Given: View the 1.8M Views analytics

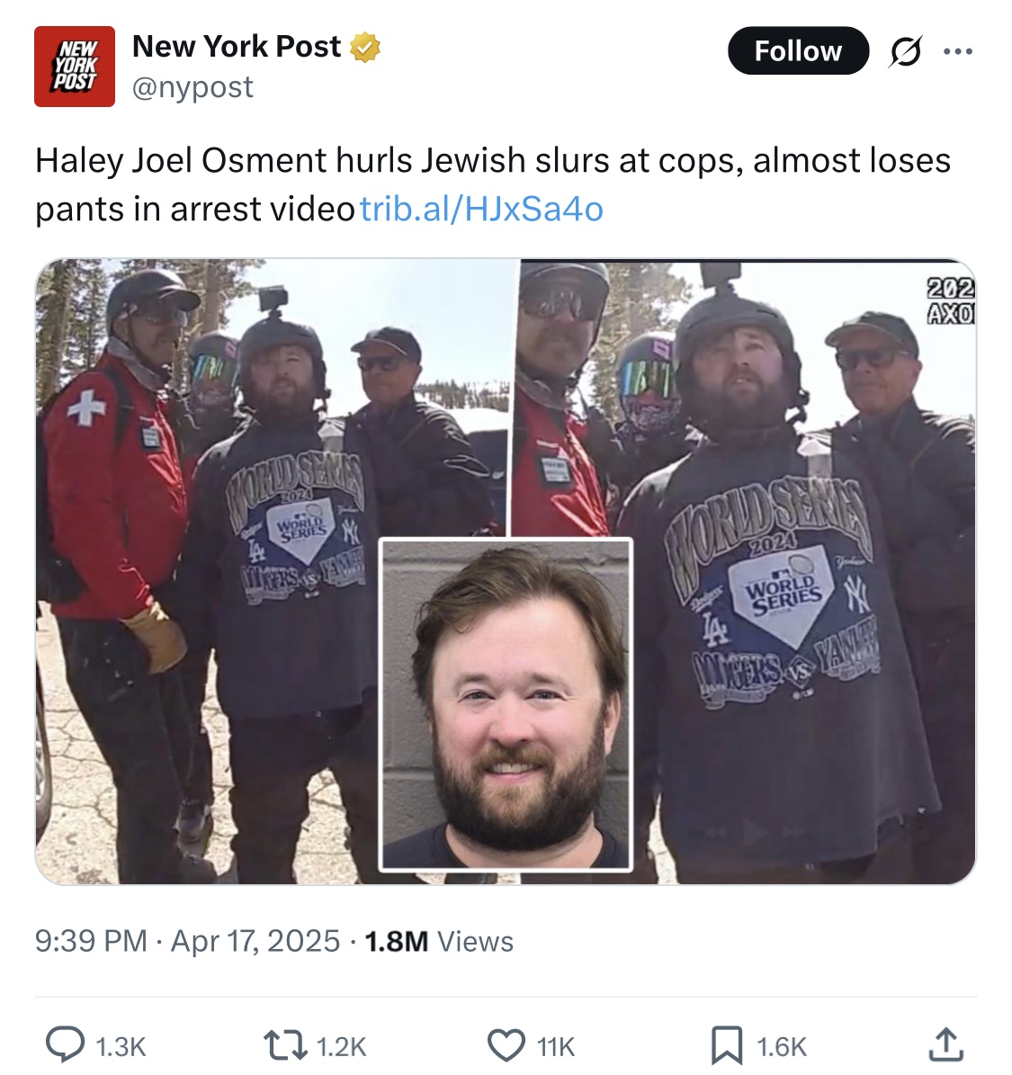Looking at the screenshot, I should point(439,941).
